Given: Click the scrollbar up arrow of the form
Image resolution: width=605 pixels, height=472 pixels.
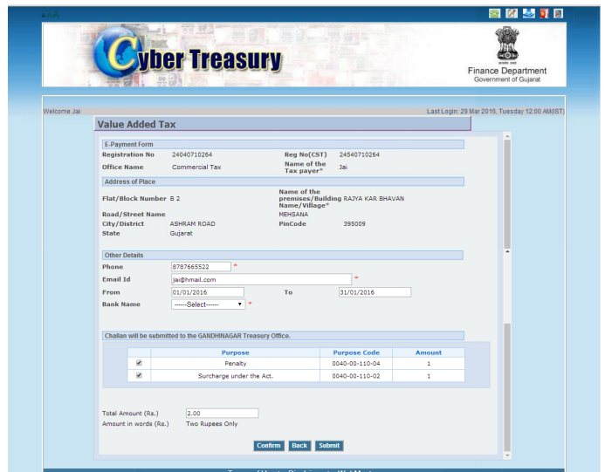Looking at the screenshot, I should (x=507, y=136).
